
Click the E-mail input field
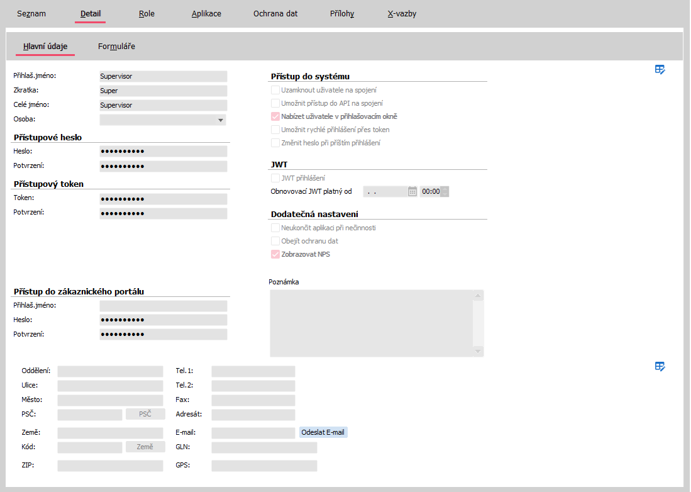(253, 433)
